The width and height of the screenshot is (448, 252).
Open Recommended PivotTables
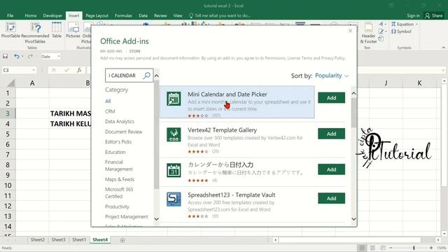point(35,33)
